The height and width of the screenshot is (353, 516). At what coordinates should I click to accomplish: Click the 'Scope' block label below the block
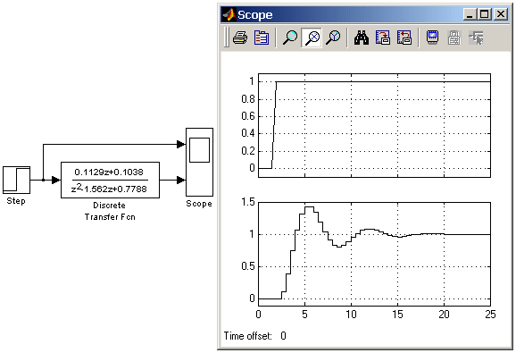click(x=199, y=204)
